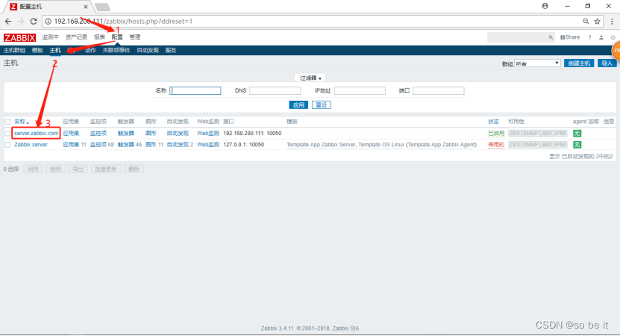Image resolution: width=620 pixels, height=336 pixels.
Task: Sort by the 状态 column header
Action: click(x=493, y=122)
